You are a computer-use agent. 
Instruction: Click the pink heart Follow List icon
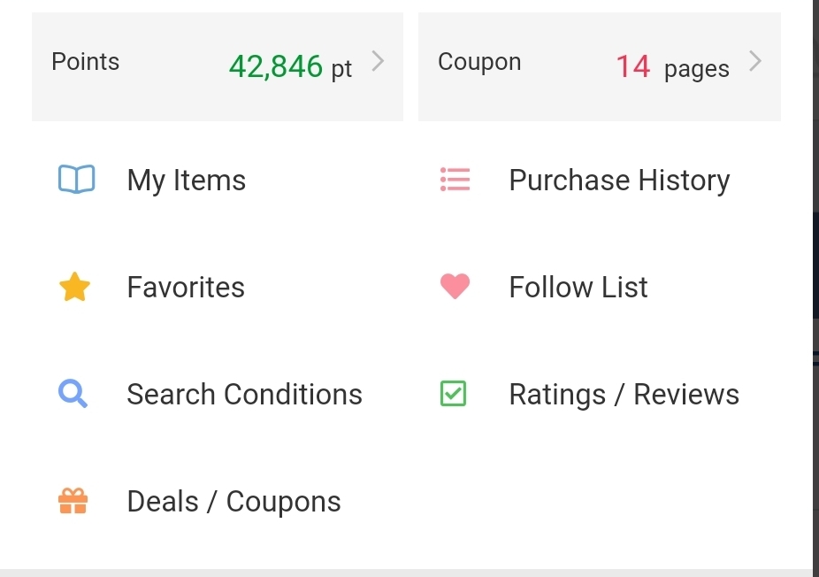point(455,287)
